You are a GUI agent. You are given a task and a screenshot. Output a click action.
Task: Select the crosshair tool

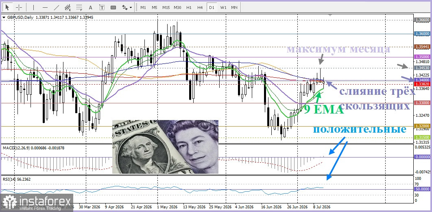(x=19, y=7)
